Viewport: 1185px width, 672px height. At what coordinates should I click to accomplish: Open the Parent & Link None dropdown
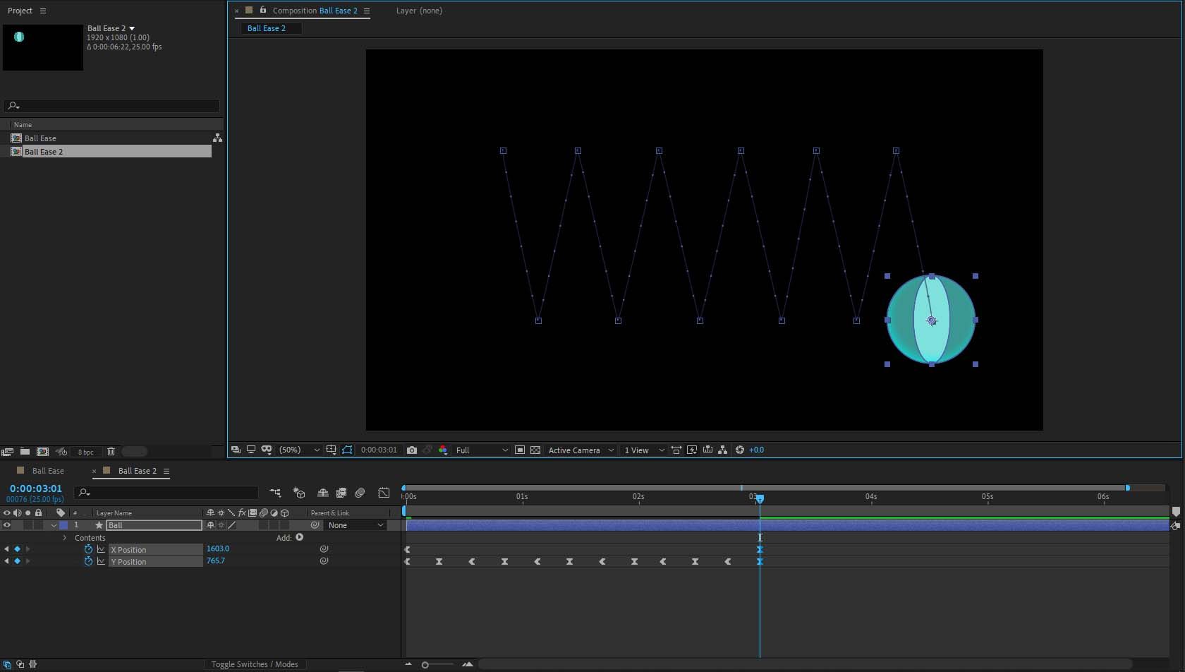click(356, 525)
